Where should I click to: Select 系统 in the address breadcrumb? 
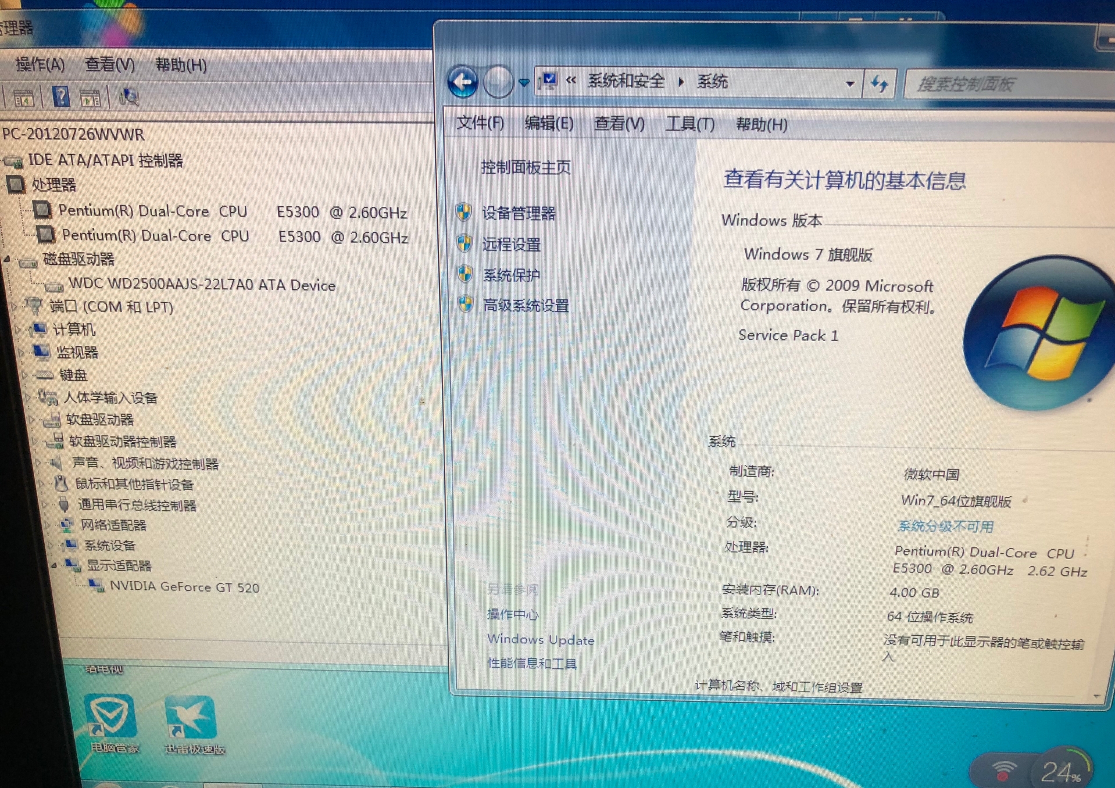[712, 81]
